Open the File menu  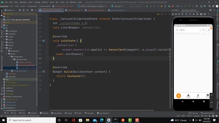pos(6,2)
